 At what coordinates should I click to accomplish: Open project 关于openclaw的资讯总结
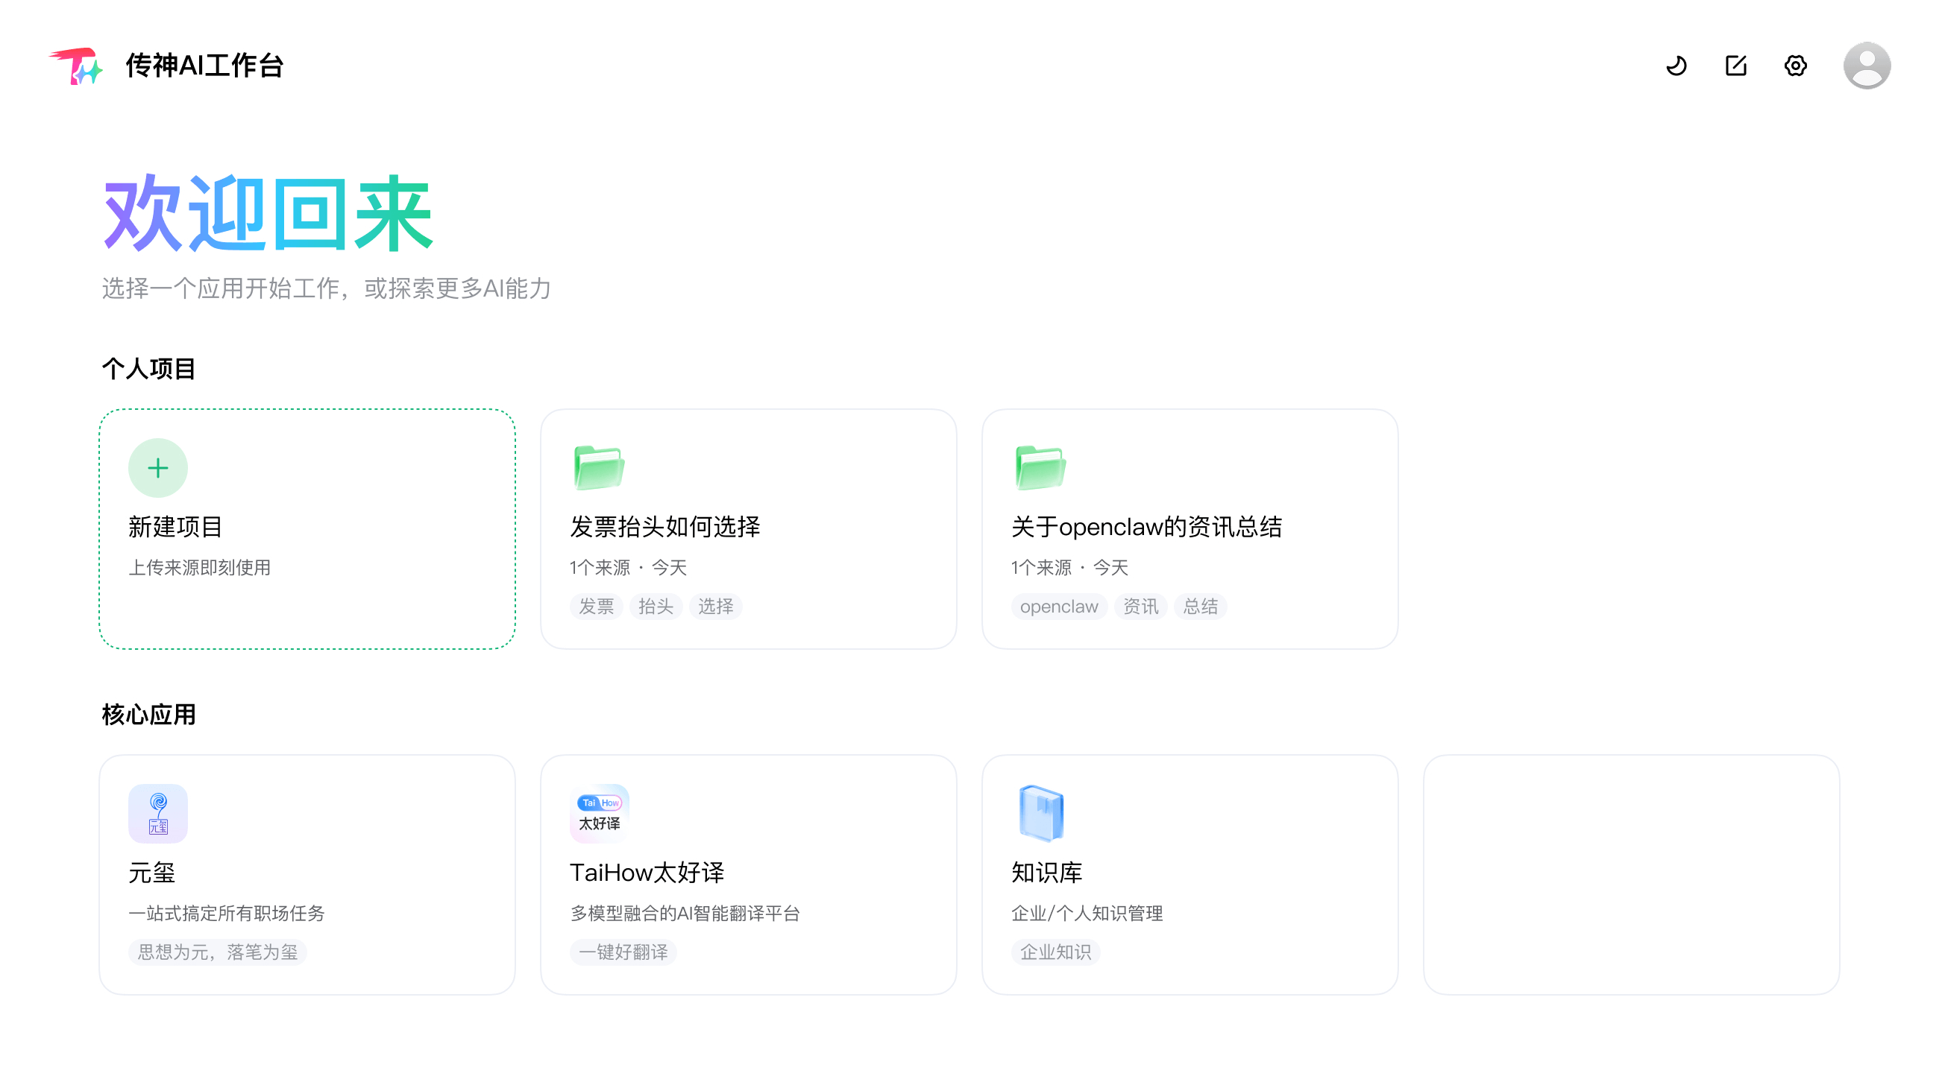tap(1146, 527)
